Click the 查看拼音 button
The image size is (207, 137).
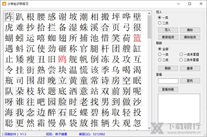point(168,89)
